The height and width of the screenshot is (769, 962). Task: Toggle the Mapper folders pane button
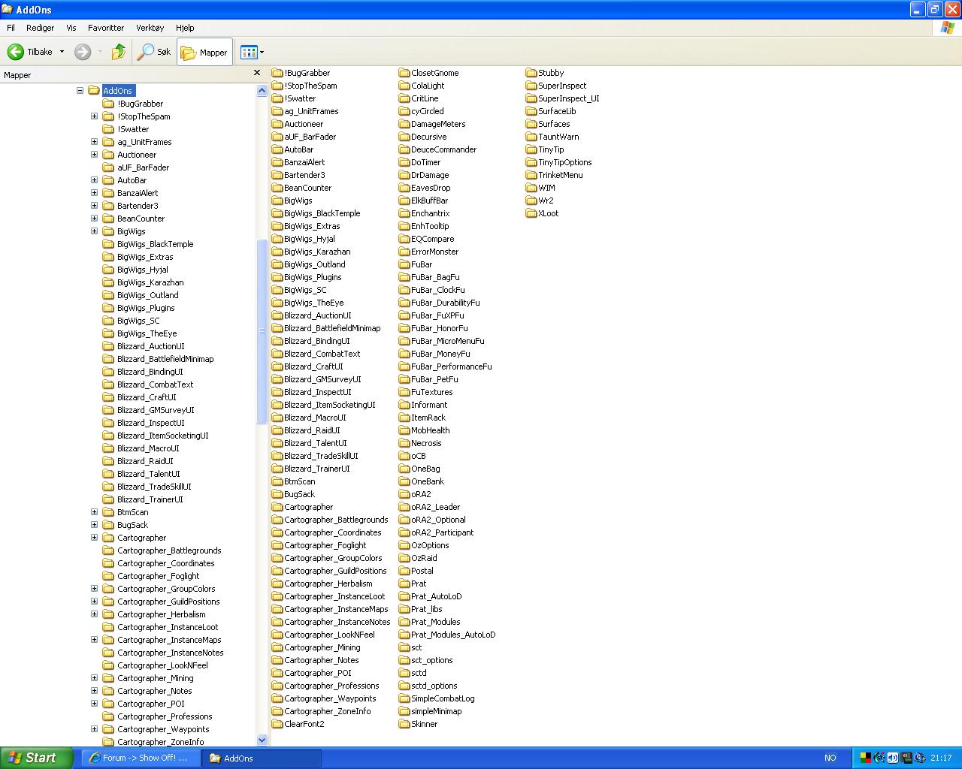[204, 52]
